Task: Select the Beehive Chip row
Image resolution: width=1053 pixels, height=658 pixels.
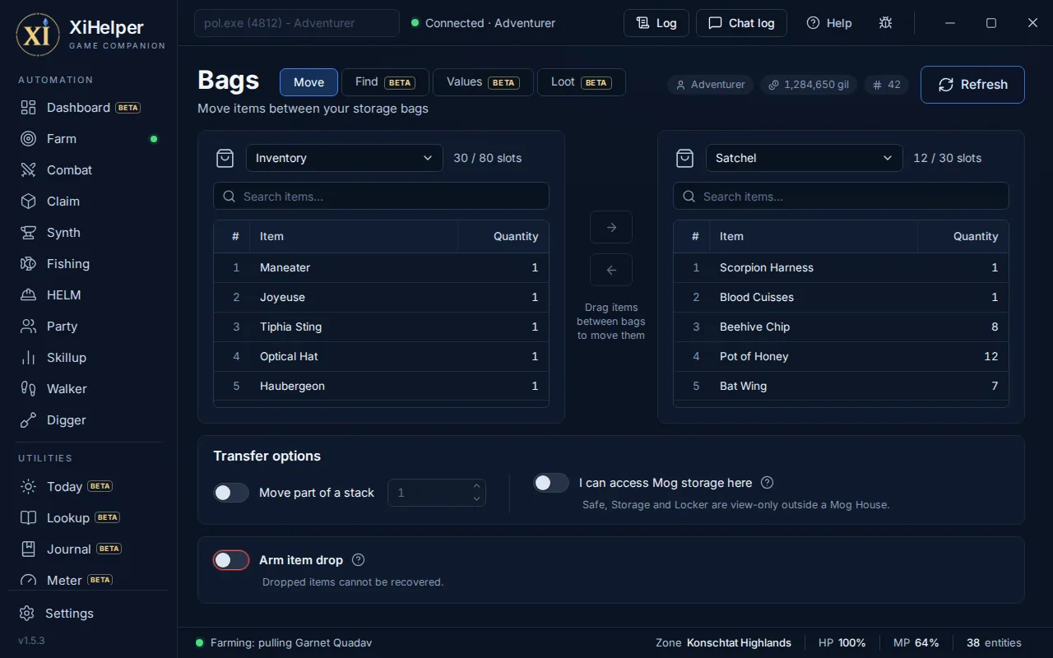Action: pyautogui.click(x=841, y=327)
